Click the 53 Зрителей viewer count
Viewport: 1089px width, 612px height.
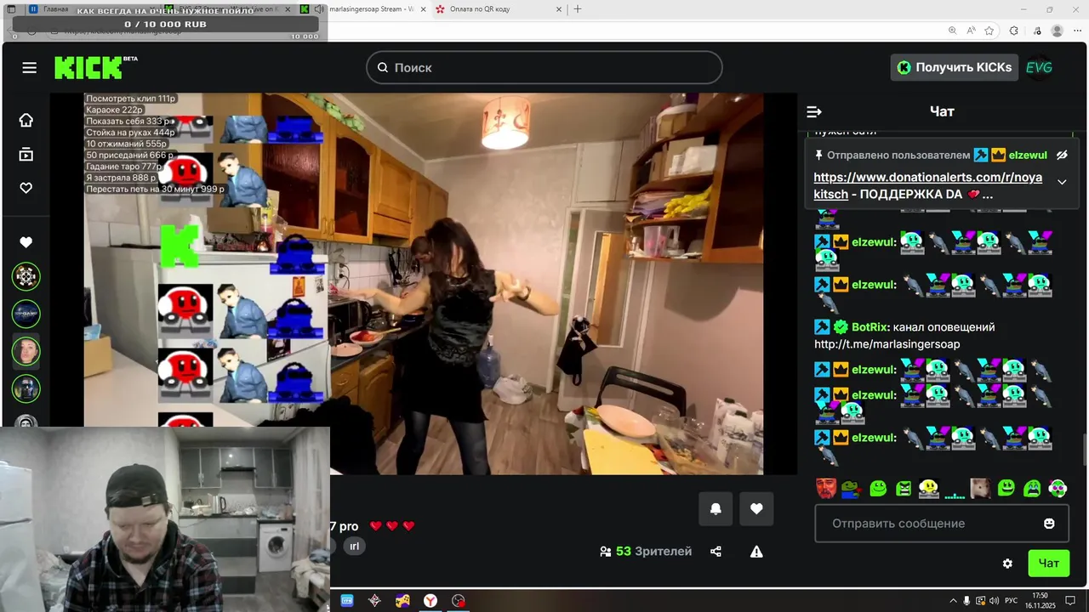coord(646,552)
